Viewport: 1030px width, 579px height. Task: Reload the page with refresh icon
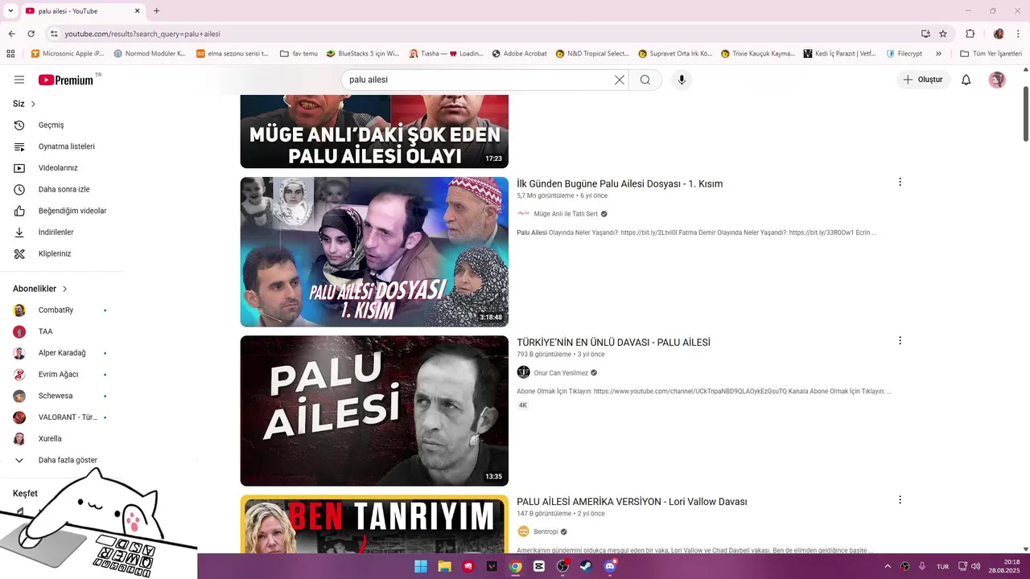[31, 34]
